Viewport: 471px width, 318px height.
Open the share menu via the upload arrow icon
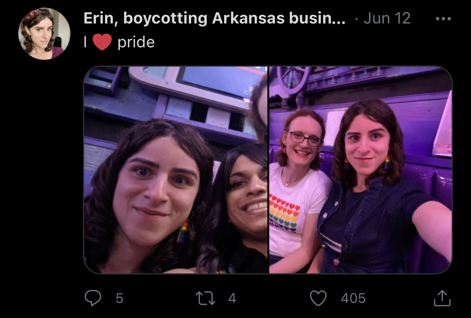coord(442,298)
